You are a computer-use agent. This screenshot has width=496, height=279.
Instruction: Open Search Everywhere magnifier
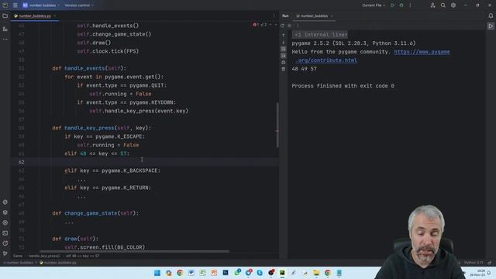pos(443,5)
